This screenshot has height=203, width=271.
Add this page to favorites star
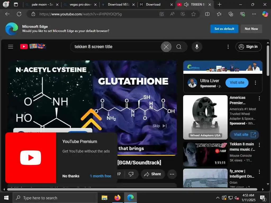click(193, 14)
